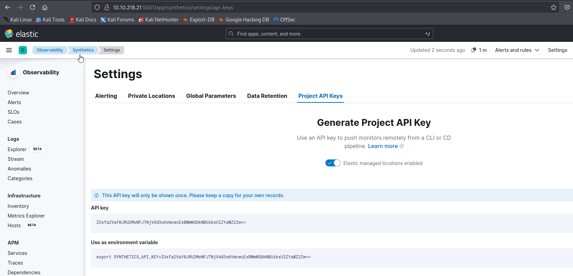The width and height of the screenshot is (573, 276).
Task: Switch to the Data Retention tab
Action: pyautogui.click(x=267, y=96)
